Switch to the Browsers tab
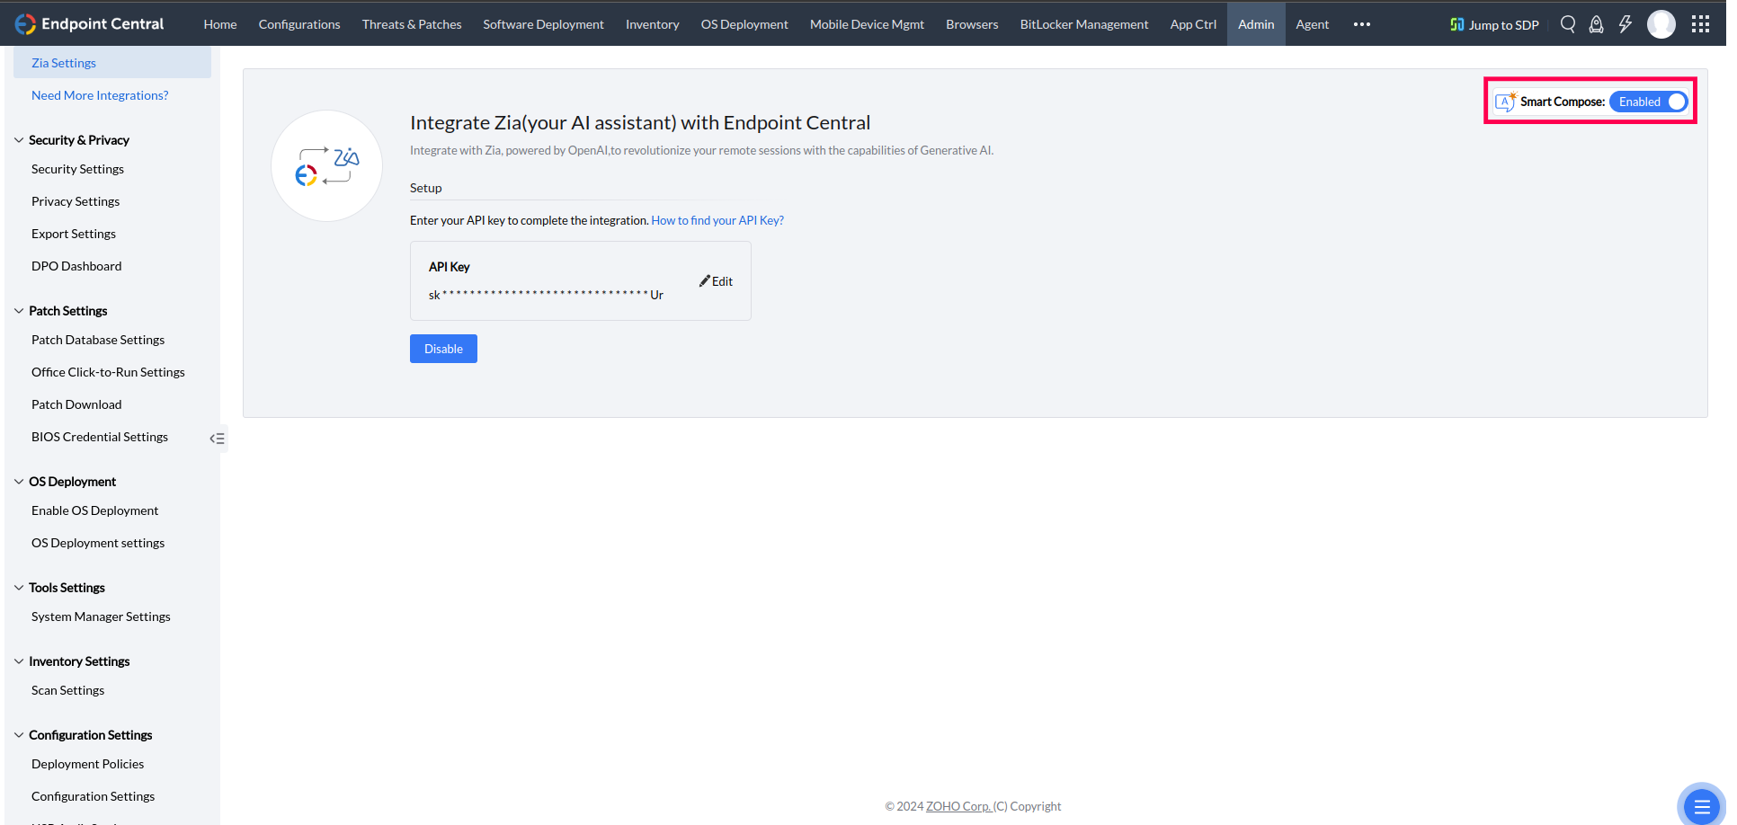 [x=972, y=24]
